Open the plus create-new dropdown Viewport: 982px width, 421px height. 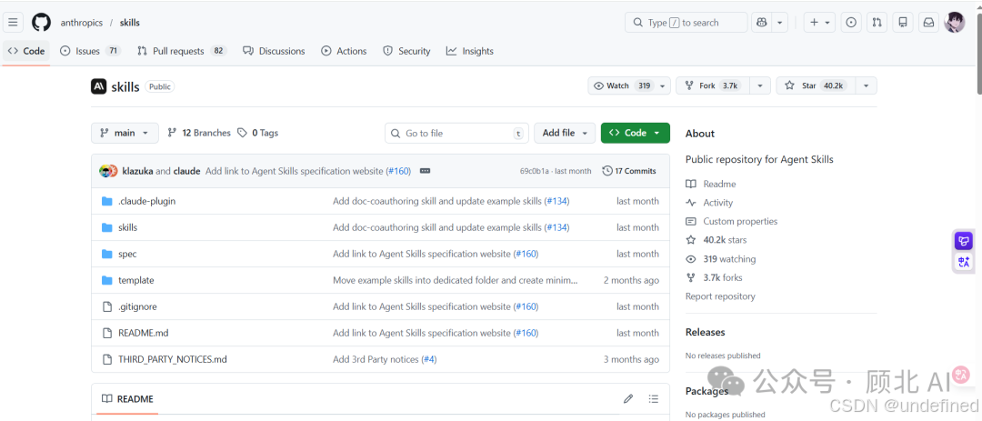click(x=820, y=23)
